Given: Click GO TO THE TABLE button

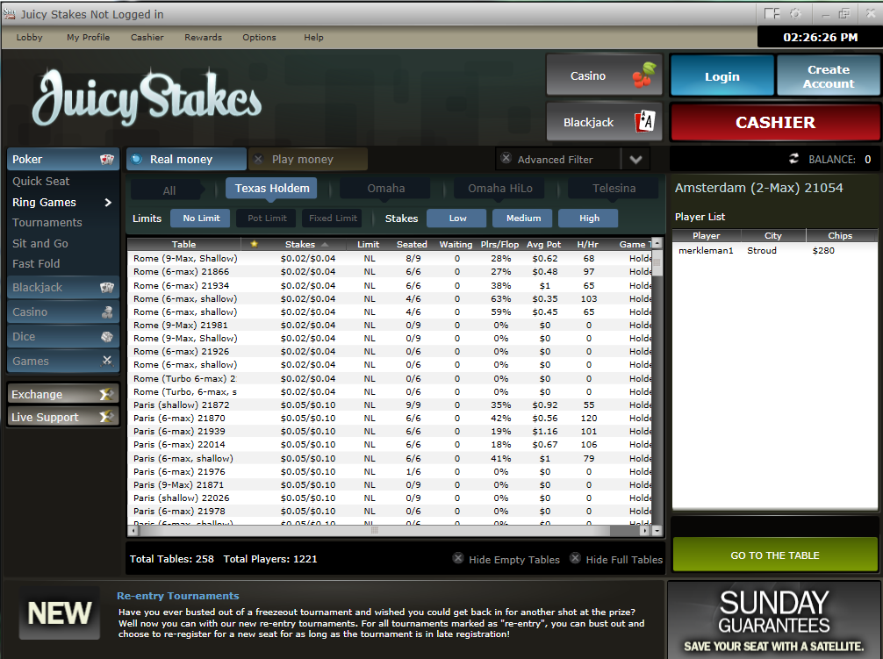Looking at the screenshot, I should pyautogui.click(x=775, y=555).
